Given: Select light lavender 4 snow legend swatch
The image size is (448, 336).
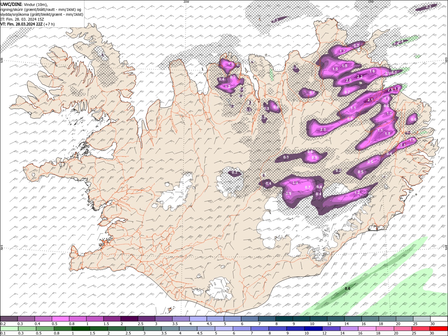Looking at the screenshot, I should click(x=198, y=319).
